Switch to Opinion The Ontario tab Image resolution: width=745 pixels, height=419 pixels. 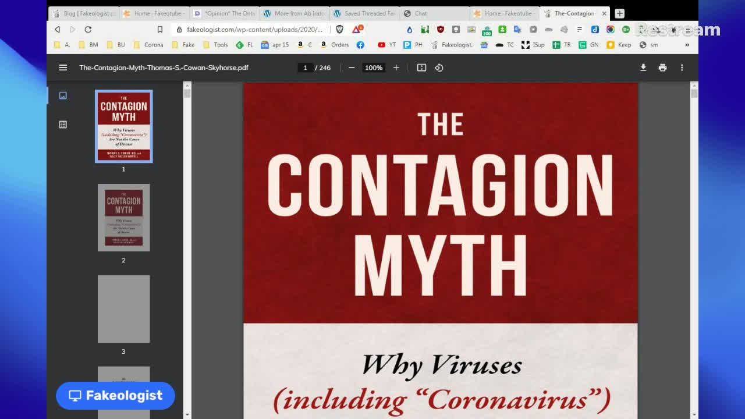pos(225,13)
